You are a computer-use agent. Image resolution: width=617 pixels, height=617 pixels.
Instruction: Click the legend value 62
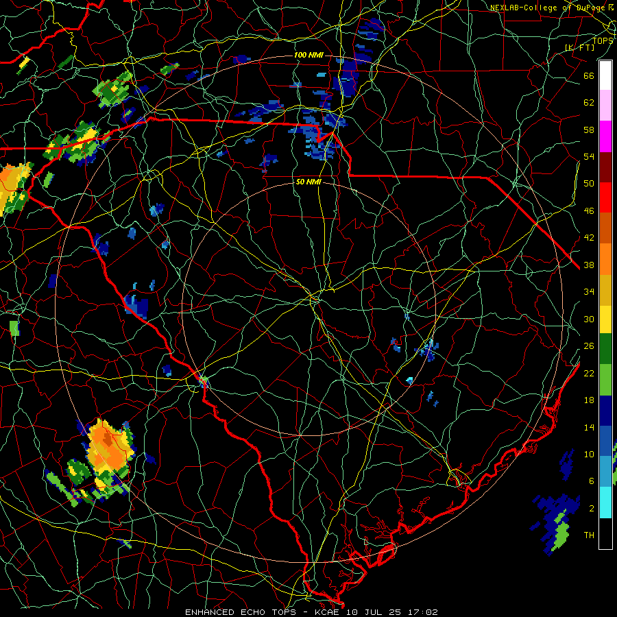[589, 103]
